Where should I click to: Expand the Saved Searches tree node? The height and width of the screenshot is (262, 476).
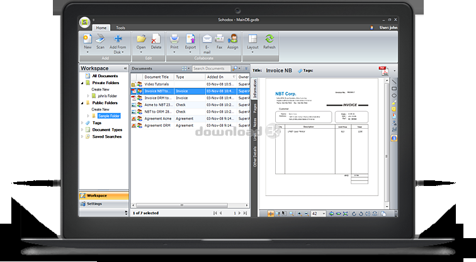point(82,136)
